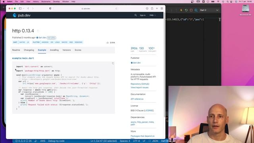The image size is (254, 143).
Task: Open Safari downloads icon
Action: click(x=147, y=8)
